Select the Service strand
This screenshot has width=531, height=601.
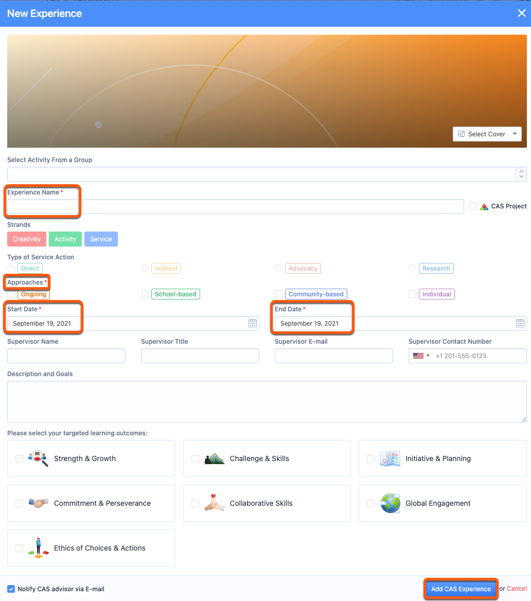101,239
